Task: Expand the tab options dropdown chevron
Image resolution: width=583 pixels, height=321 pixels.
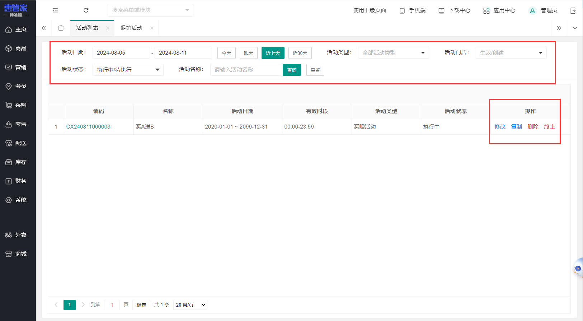Action: 575,28
